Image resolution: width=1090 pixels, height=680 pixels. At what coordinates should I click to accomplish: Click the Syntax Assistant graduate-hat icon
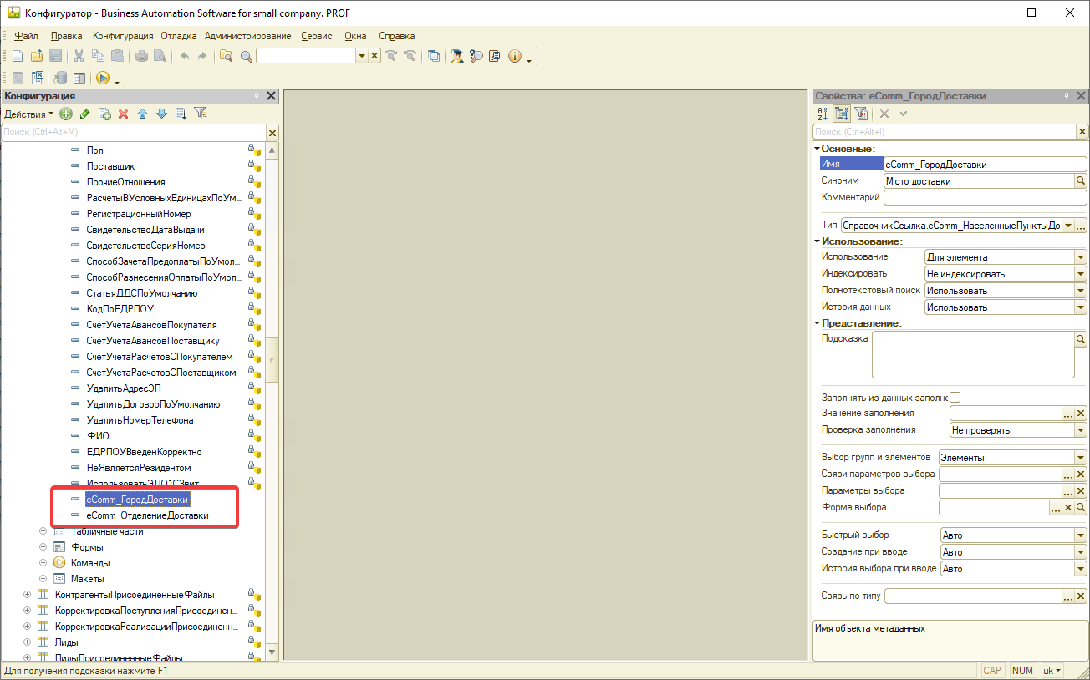click(457, 56)
